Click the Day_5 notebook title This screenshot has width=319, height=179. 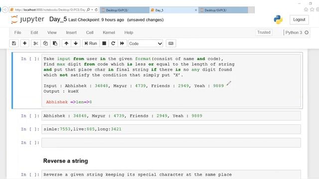tap(58, 19)
